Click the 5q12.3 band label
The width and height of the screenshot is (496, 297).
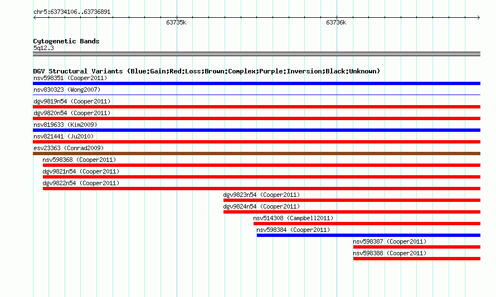(43, 48)
